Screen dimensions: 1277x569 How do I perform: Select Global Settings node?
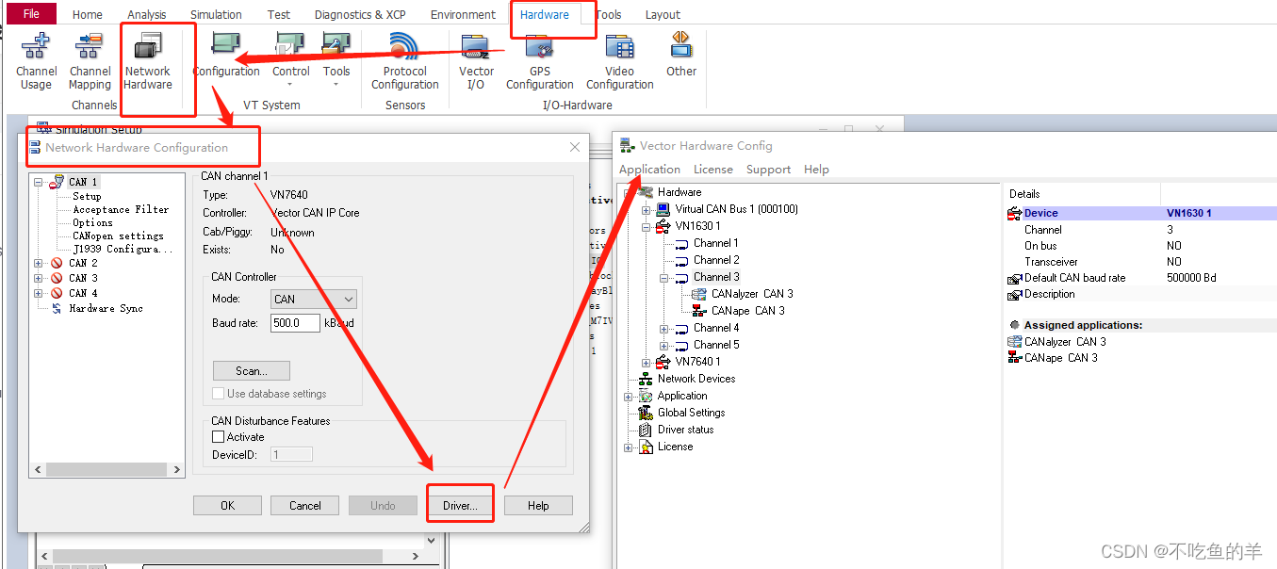(691, 413)
